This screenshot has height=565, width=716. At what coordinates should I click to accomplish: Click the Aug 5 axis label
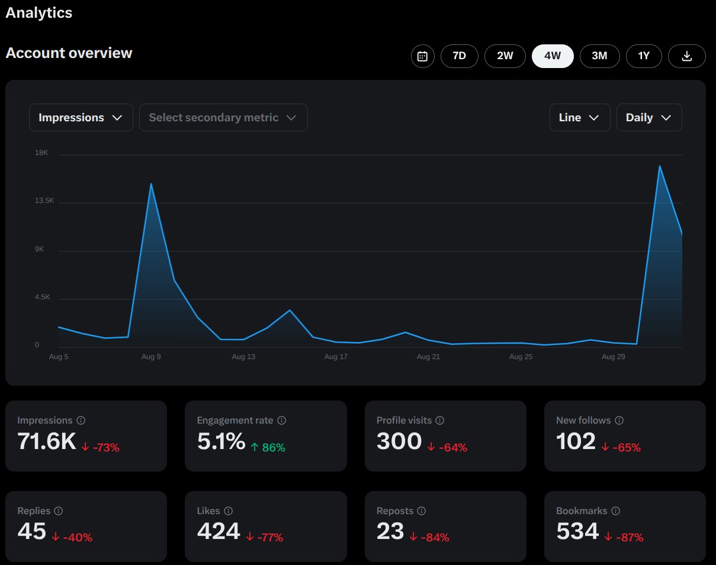(x=59, y=357)
